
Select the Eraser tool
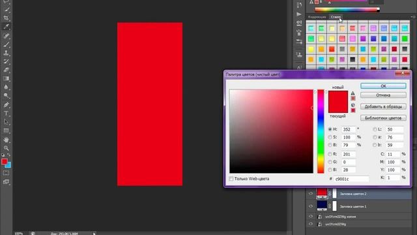click(x=6, y=70)
